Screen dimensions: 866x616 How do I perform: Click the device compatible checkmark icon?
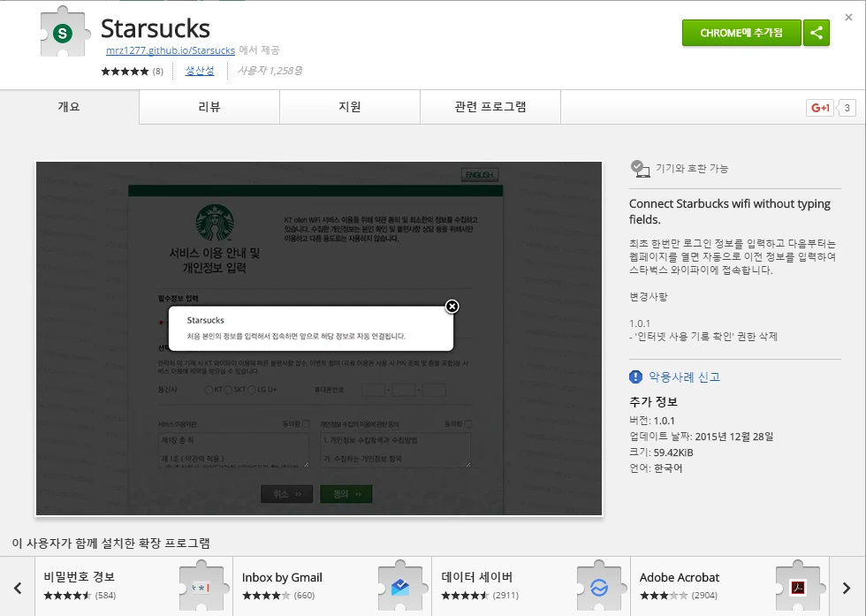click(x=640, y=169)
